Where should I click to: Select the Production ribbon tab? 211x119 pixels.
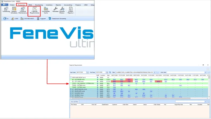click(x=22, y=5)
